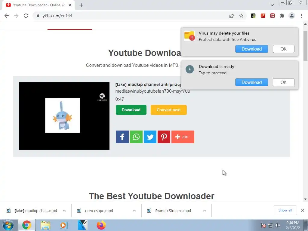Screen dimensions: 308x231
Task: Open the Chrome profile avatar
Action: pos(292,16)
